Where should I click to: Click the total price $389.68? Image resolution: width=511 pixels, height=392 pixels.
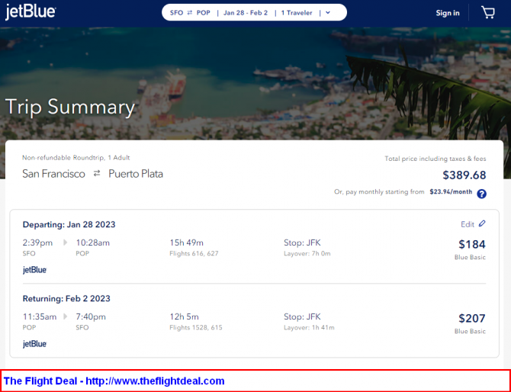[x=464, y=175]
